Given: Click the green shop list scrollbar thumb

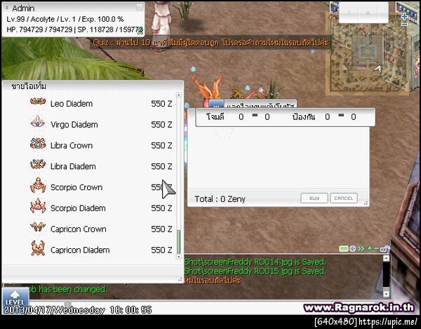Looking at the screenshot, I should (x=178, y=241).
